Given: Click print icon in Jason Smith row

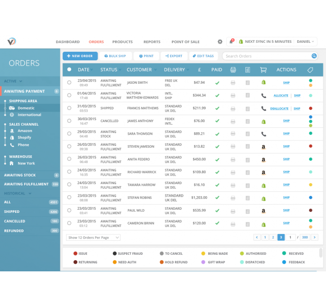Looking at the screenshot, I should [x=233, y=83].
